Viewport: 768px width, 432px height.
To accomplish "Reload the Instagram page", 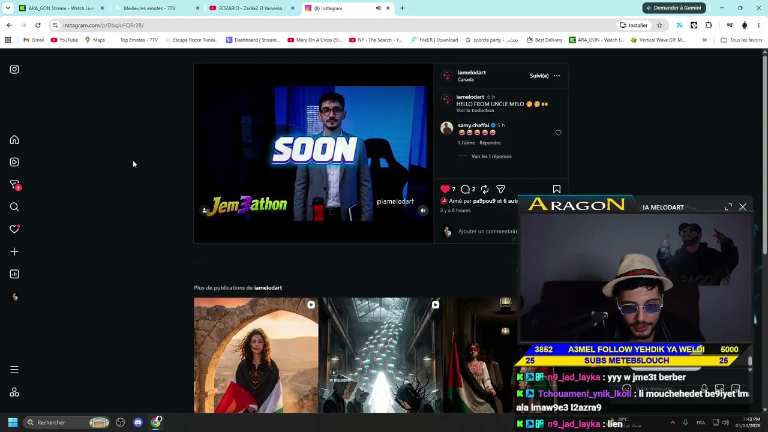I will pyautogui.click(x=38, y=25).
